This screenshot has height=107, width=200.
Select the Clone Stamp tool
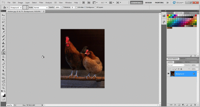[3, 43]
